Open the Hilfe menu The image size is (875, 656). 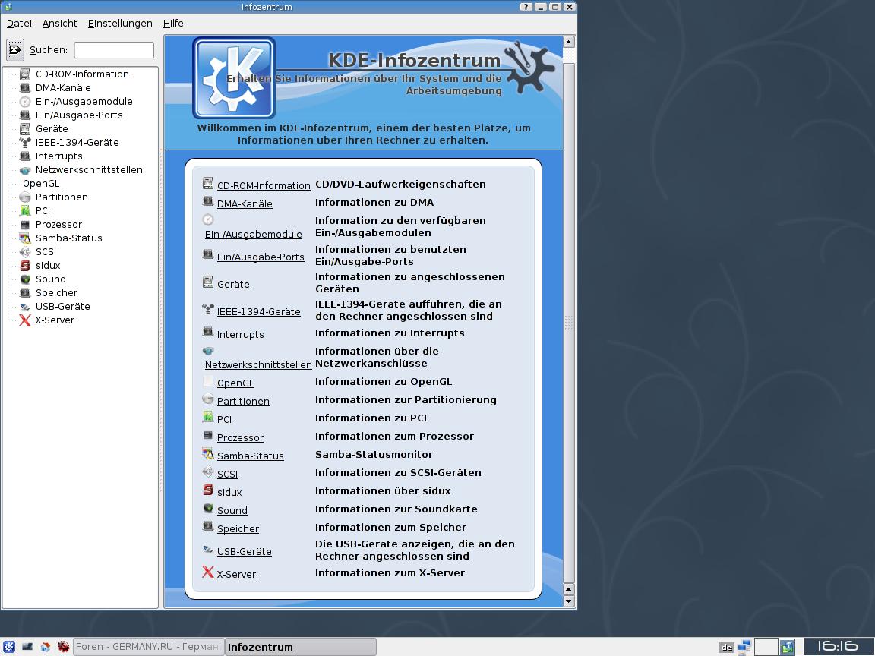click(173, 24)
